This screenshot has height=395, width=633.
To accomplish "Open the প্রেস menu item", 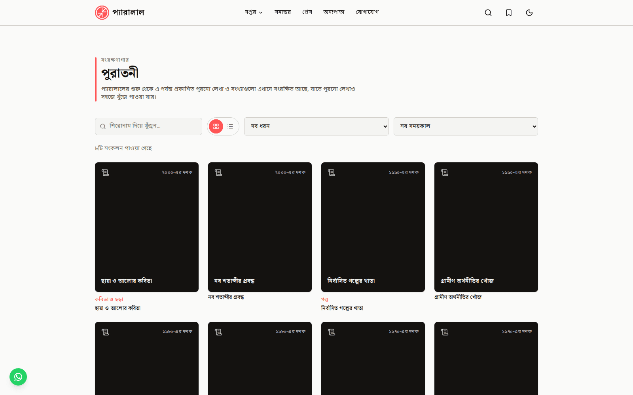I will [307, 12].
